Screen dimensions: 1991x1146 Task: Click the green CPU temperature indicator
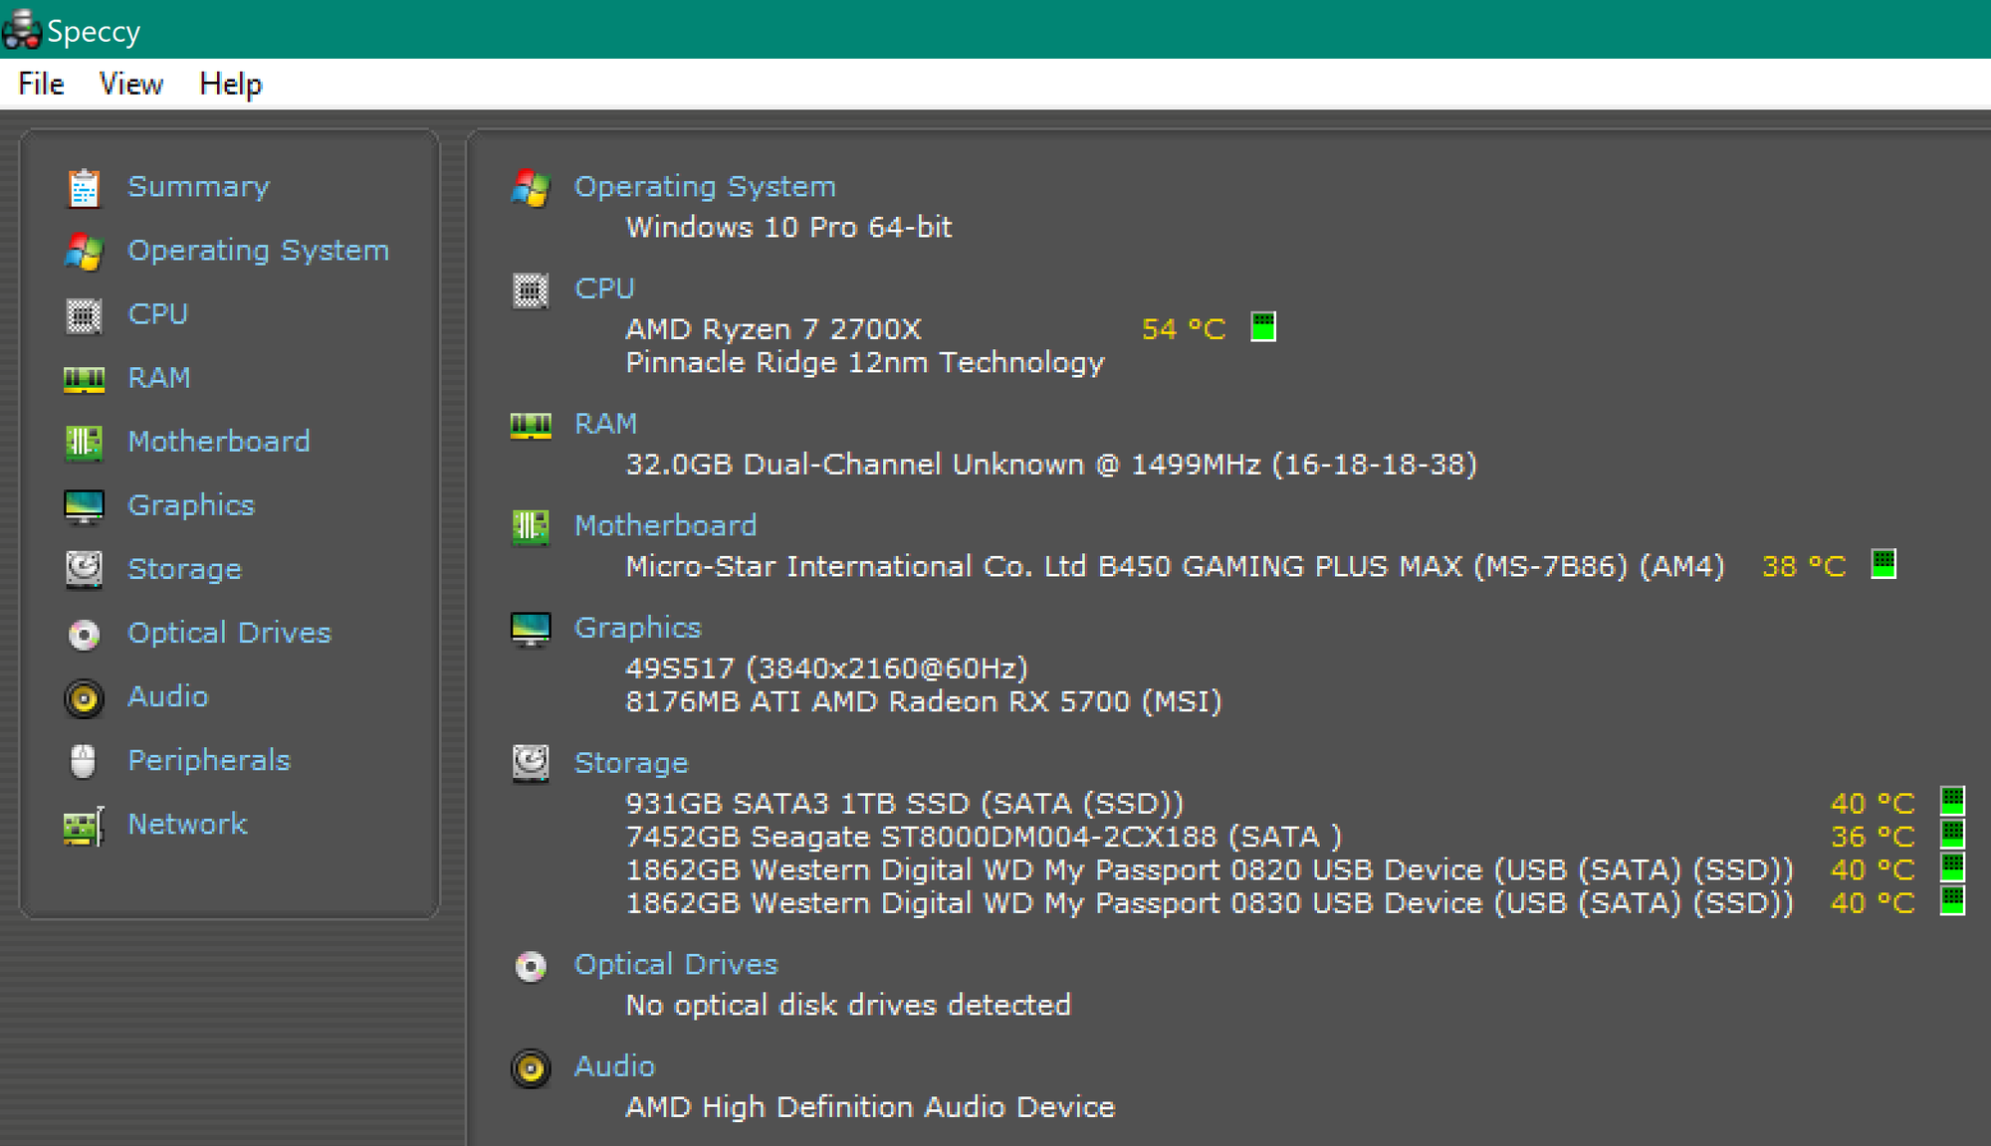point(1262,327)
